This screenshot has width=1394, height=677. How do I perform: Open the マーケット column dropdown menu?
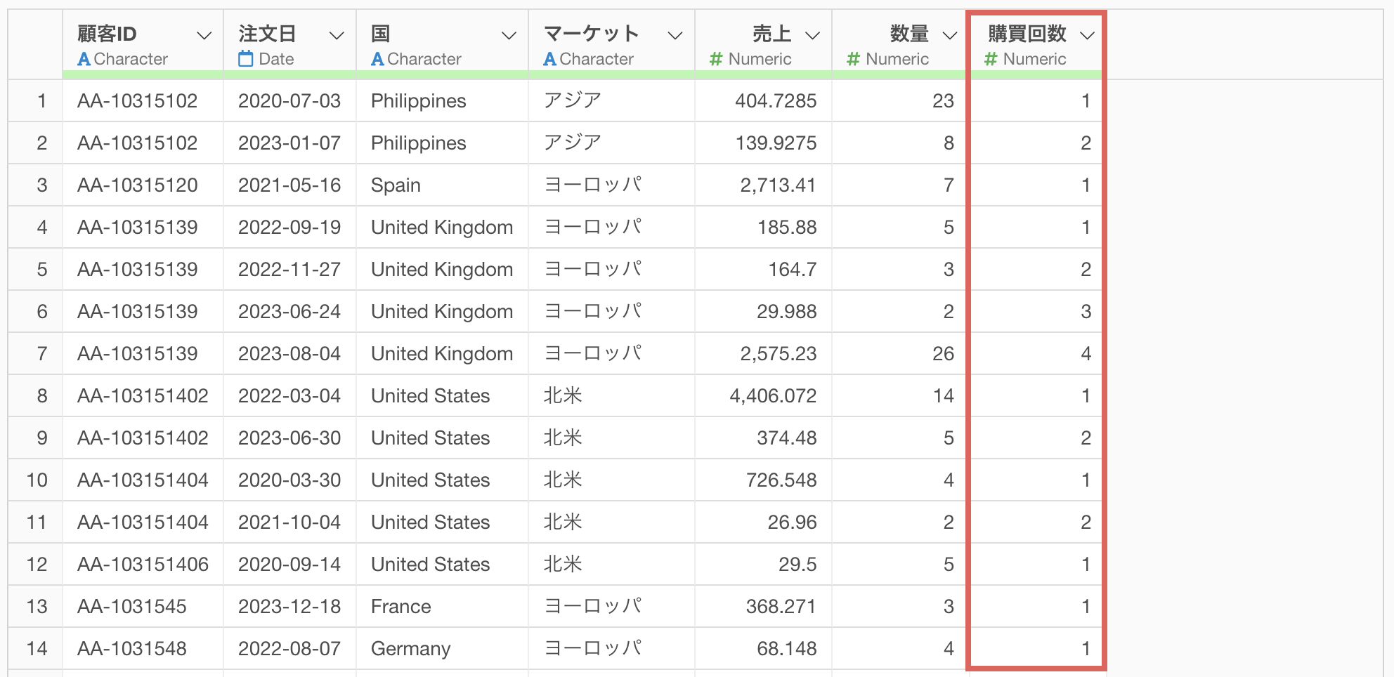tap(675, 36)
